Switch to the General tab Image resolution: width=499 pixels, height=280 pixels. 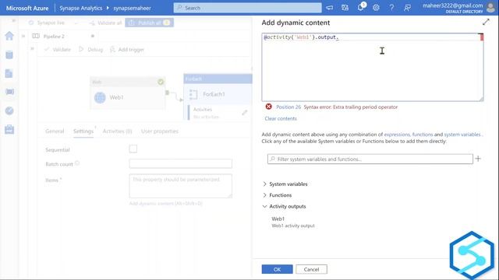pyautogui.click(x=55, y=131)
